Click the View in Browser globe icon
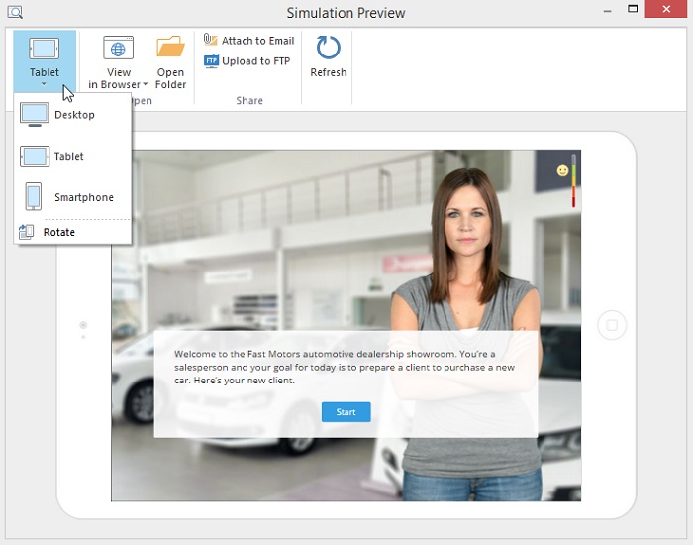This screenshot has height=545, width=693. [x=118, y=48]
